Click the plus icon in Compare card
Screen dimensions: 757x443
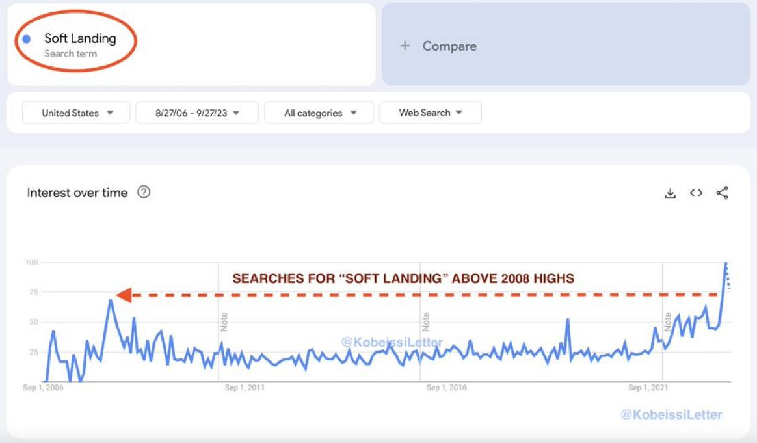coord(405,46)
